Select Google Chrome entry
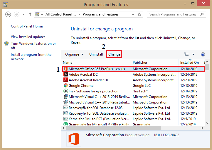The height and width of the screenshot is (150, 212). click(81, 86)
